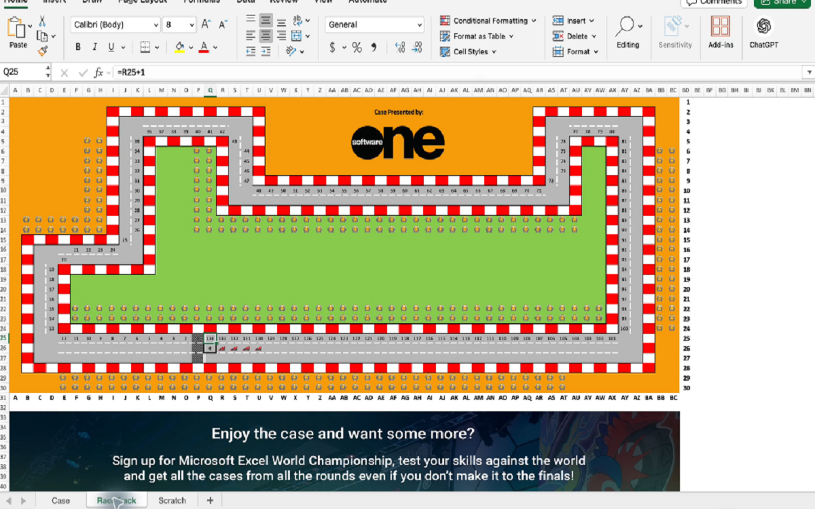
Task: Switch to the Case sheet tab
Action: (60, 501)
